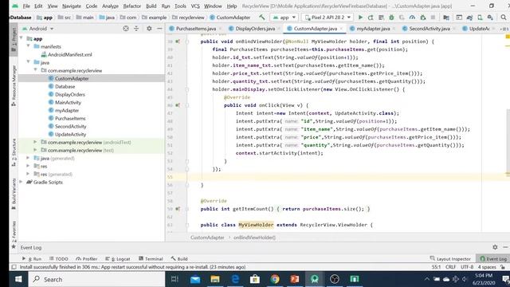The width and height of the screenshot is (510, 287).
Task: Click the Windows Start button
Action: click(18, 279)
